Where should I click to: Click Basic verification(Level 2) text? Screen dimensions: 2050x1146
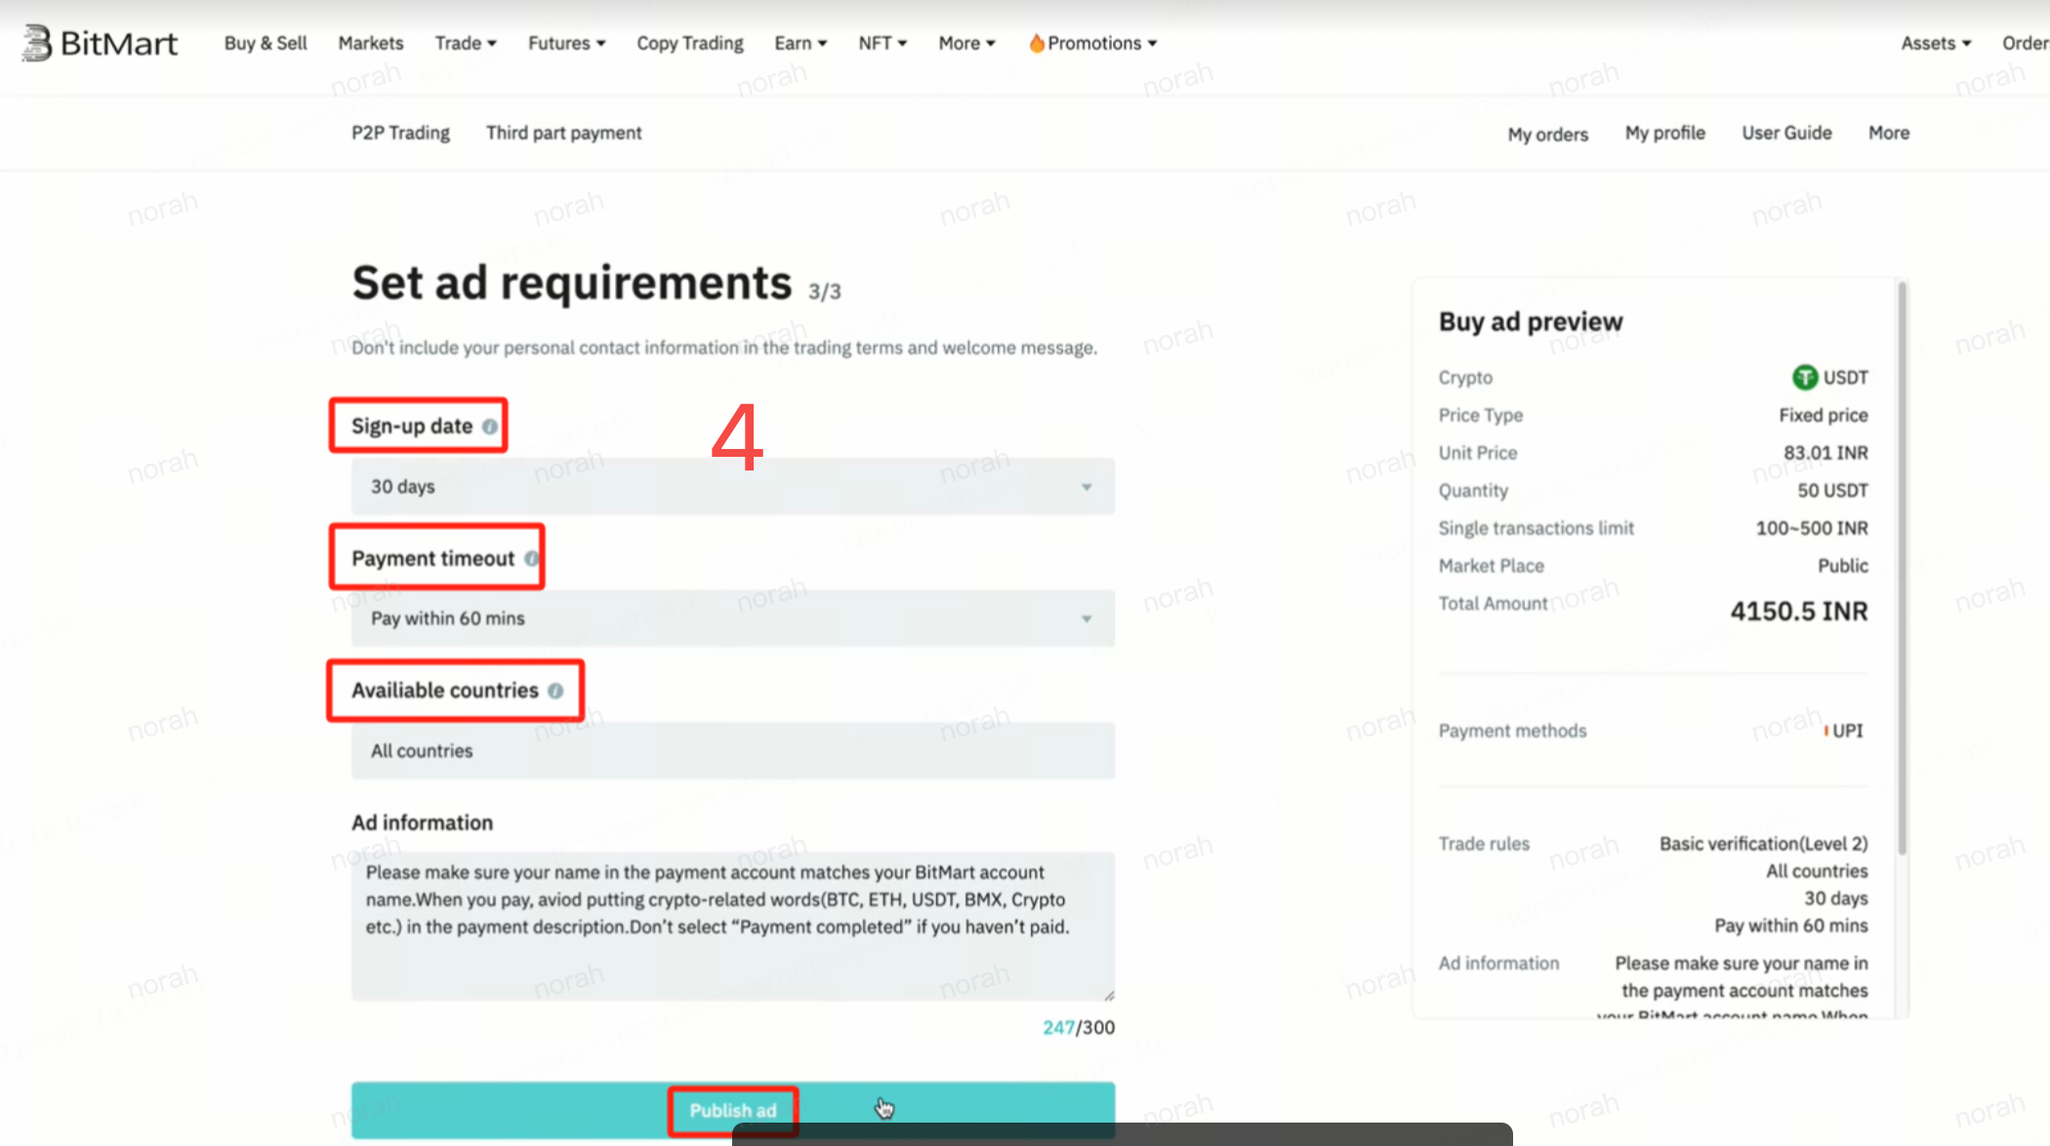[1763, 843]
